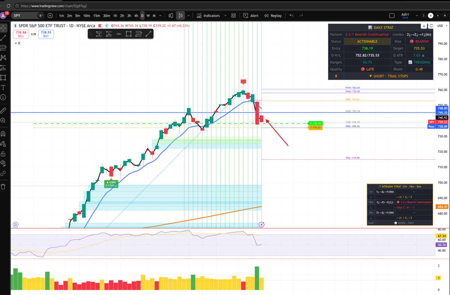Image resolution: width=450 pixels, height=295 pixels.
Task: Click the 684.43 orange price axis label
Action: pyautogui.click(x=442, y=207)
